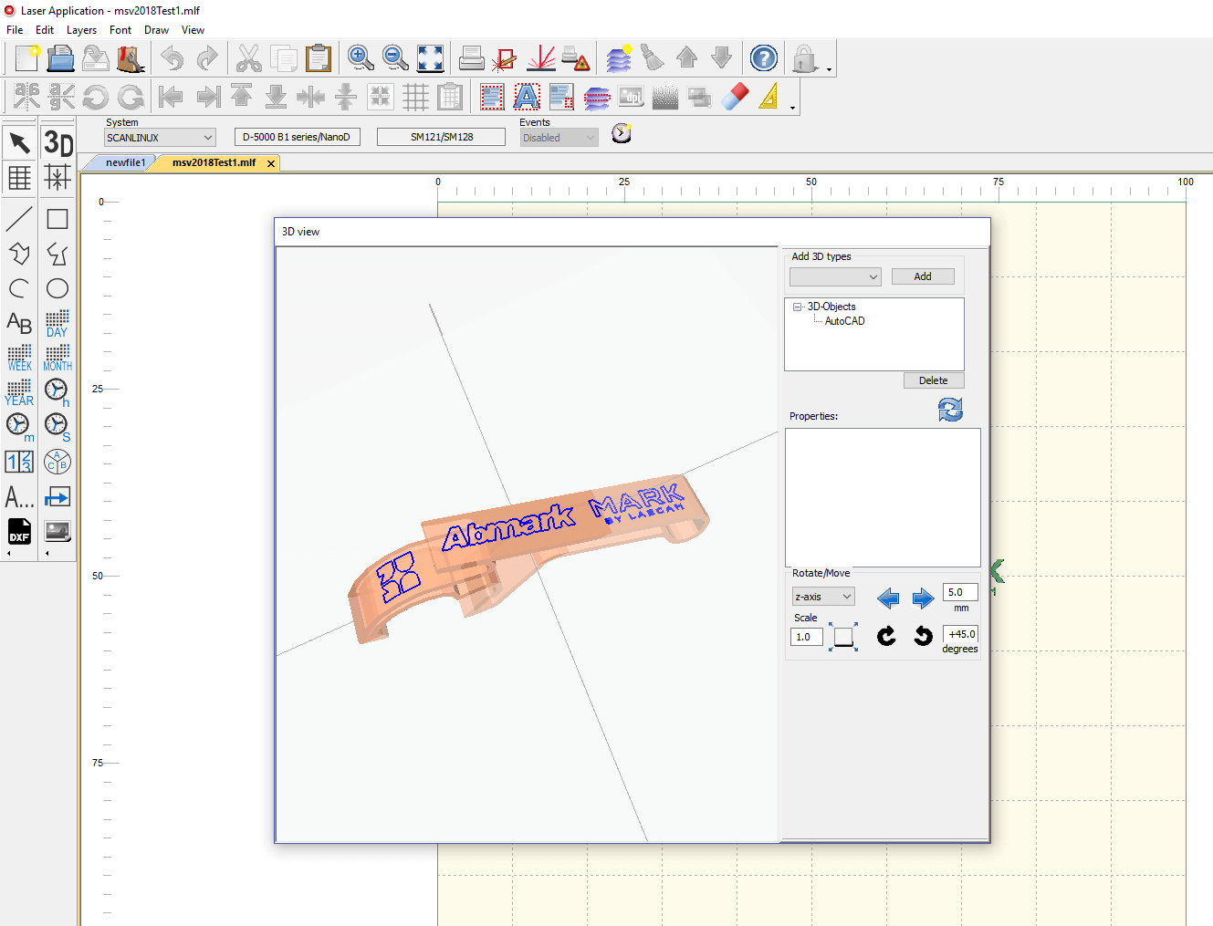Click the zoom in magnifier

coord(361,58)
